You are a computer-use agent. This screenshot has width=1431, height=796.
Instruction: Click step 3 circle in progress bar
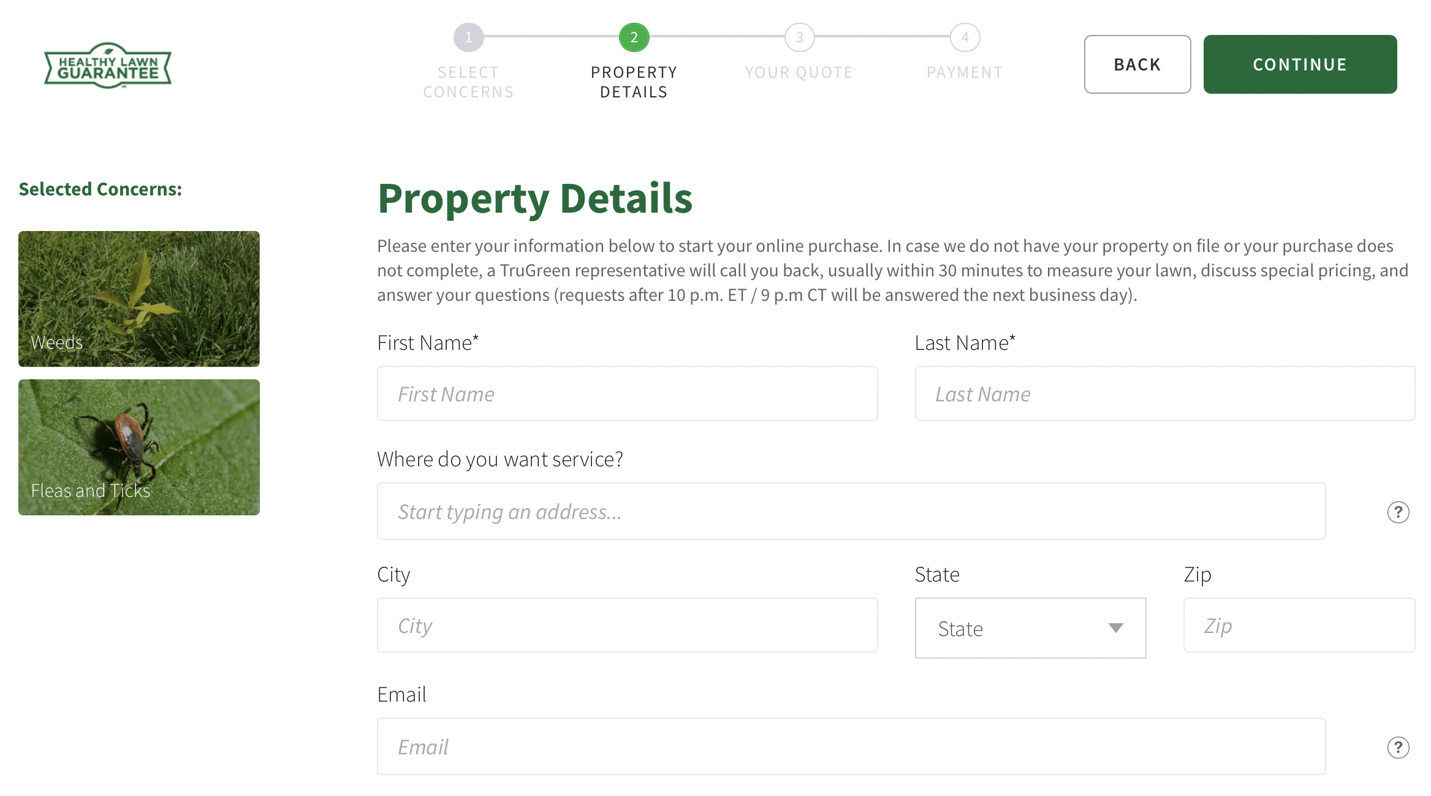coord(799,37)
